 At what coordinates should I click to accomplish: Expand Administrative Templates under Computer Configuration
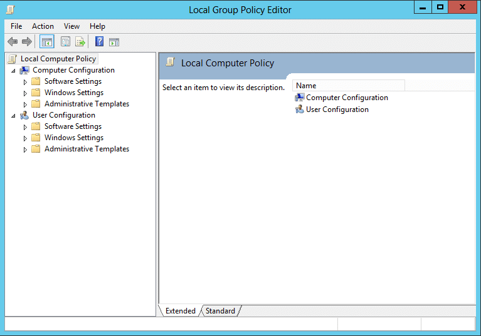tap(25, 104)
